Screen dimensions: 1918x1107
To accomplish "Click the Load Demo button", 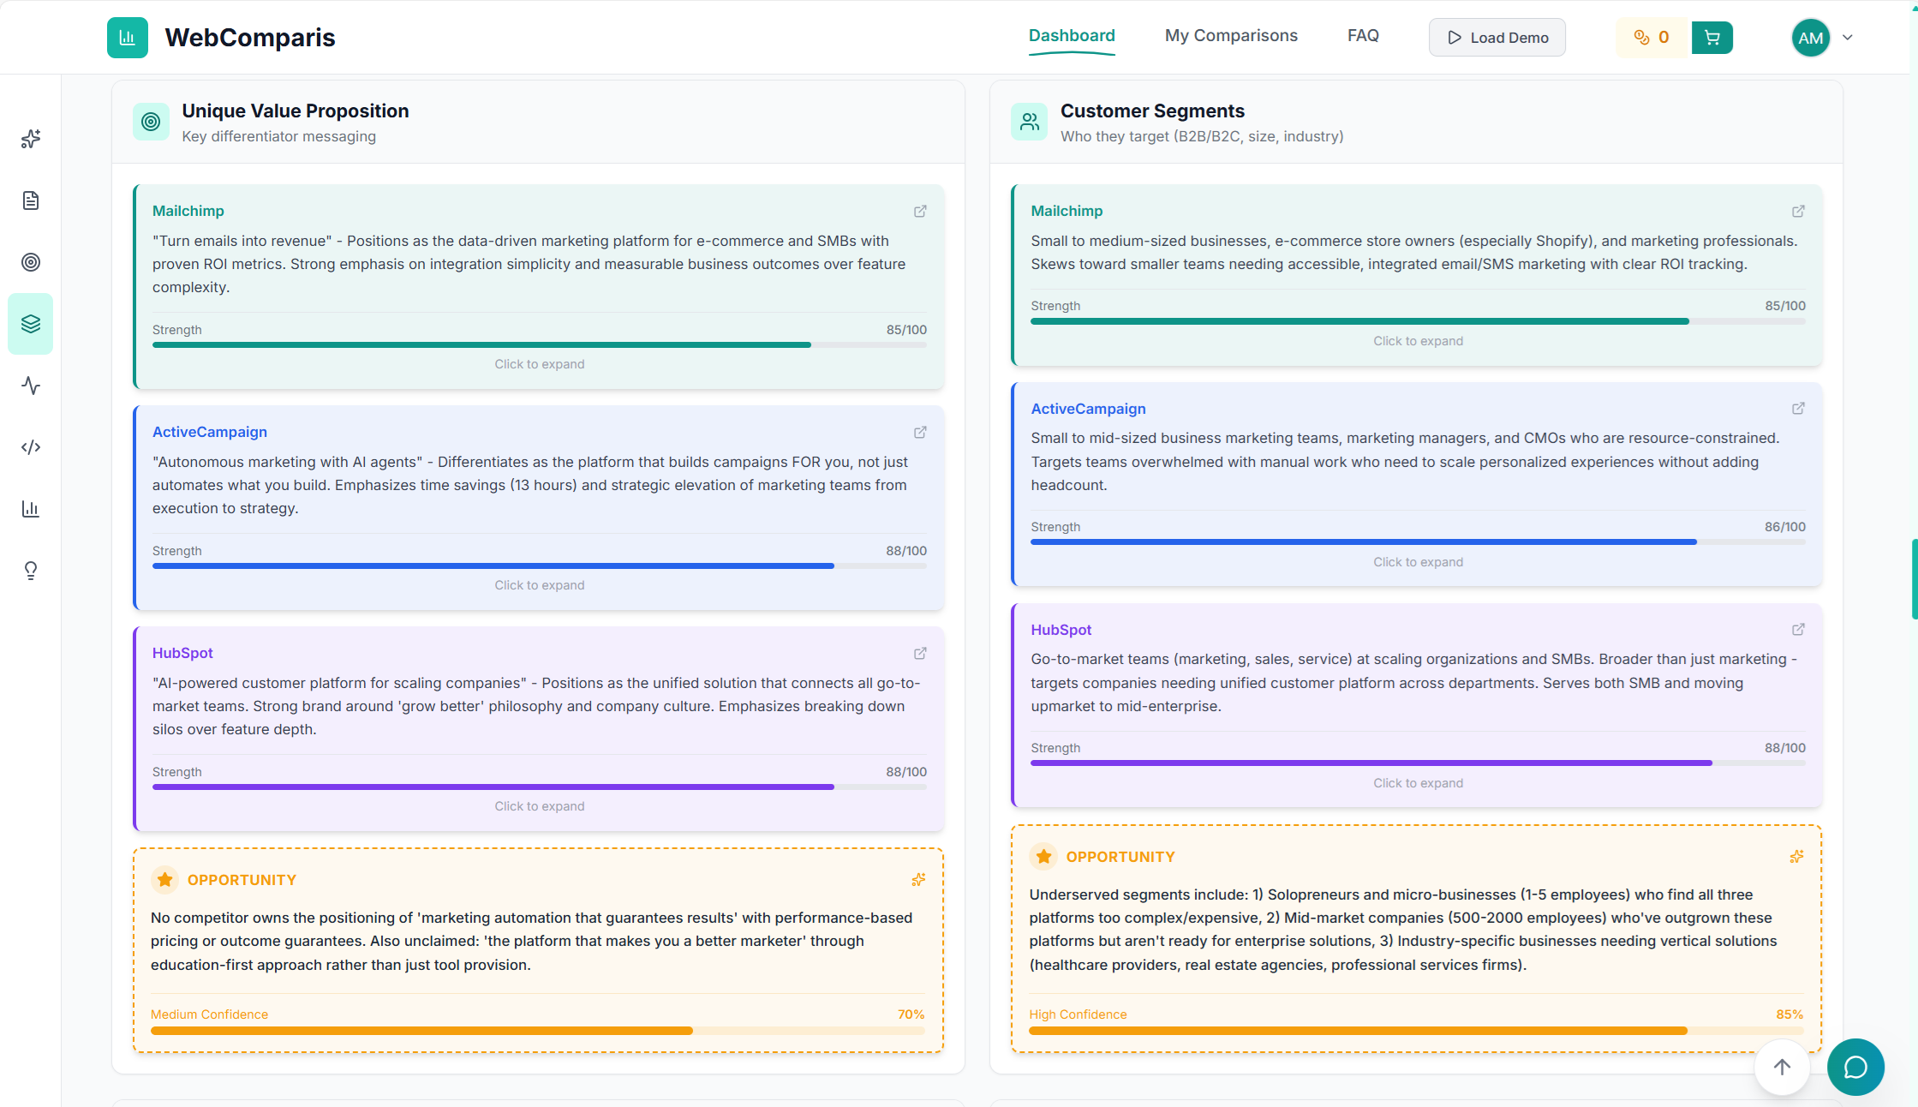I will (1497, 38).
